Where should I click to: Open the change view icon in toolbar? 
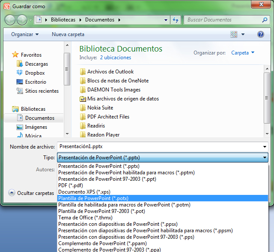coord(234,34)
